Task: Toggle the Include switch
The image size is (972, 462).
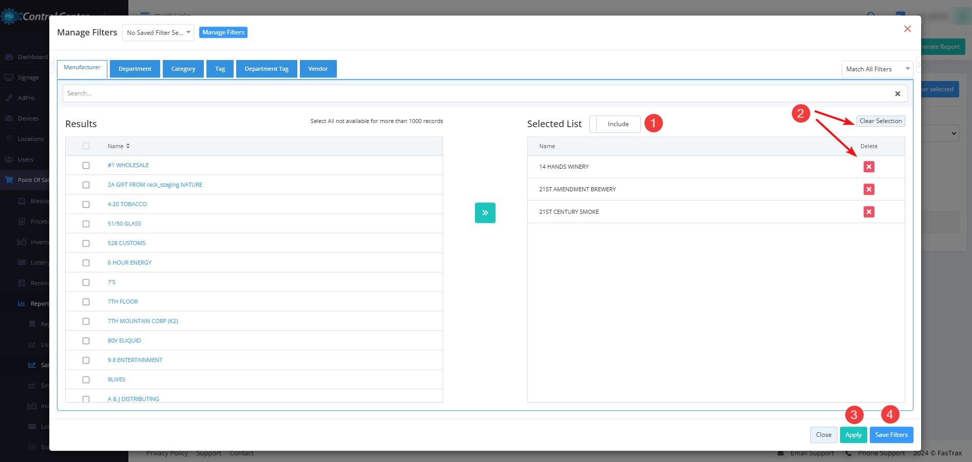Action: [x=615, y=124]
